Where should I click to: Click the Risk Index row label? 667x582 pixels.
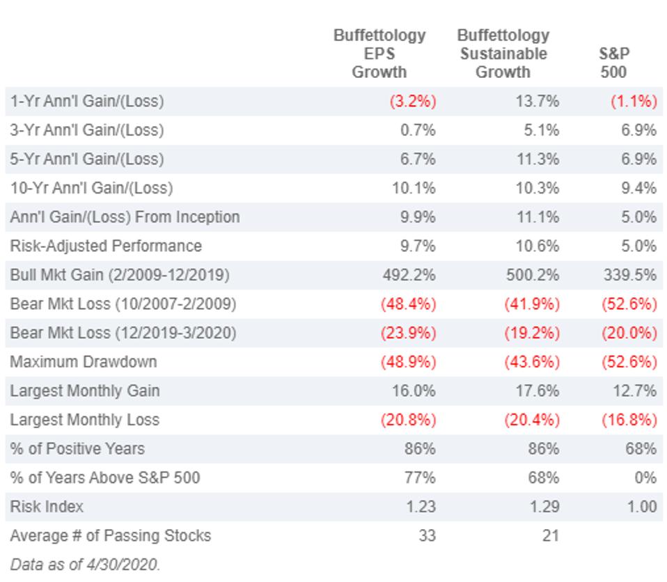coord(46,507)
